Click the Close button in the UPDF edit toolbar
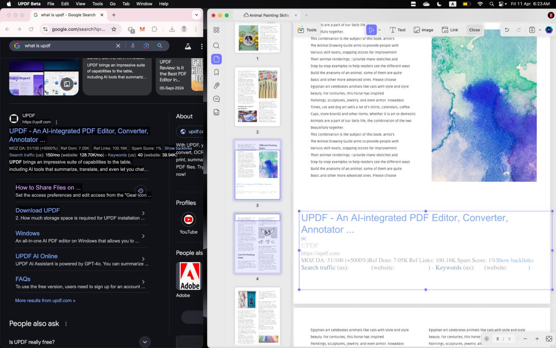 coord(474,30)
